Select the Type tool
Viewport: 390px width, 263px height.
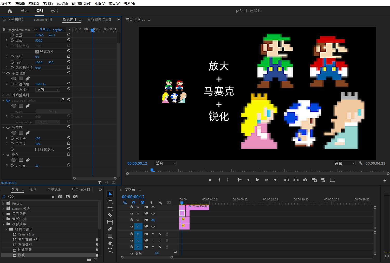[x=110, y=250]
